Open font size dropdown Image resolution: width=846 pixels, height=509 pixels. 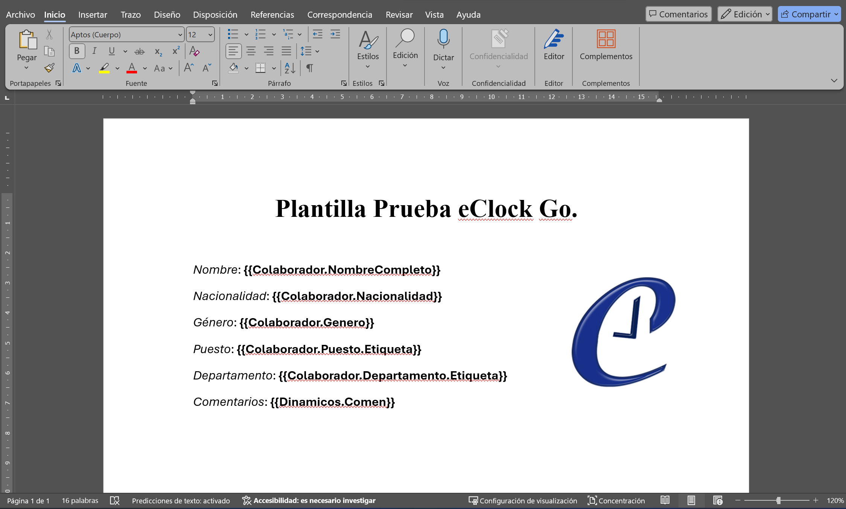point(210,35)
